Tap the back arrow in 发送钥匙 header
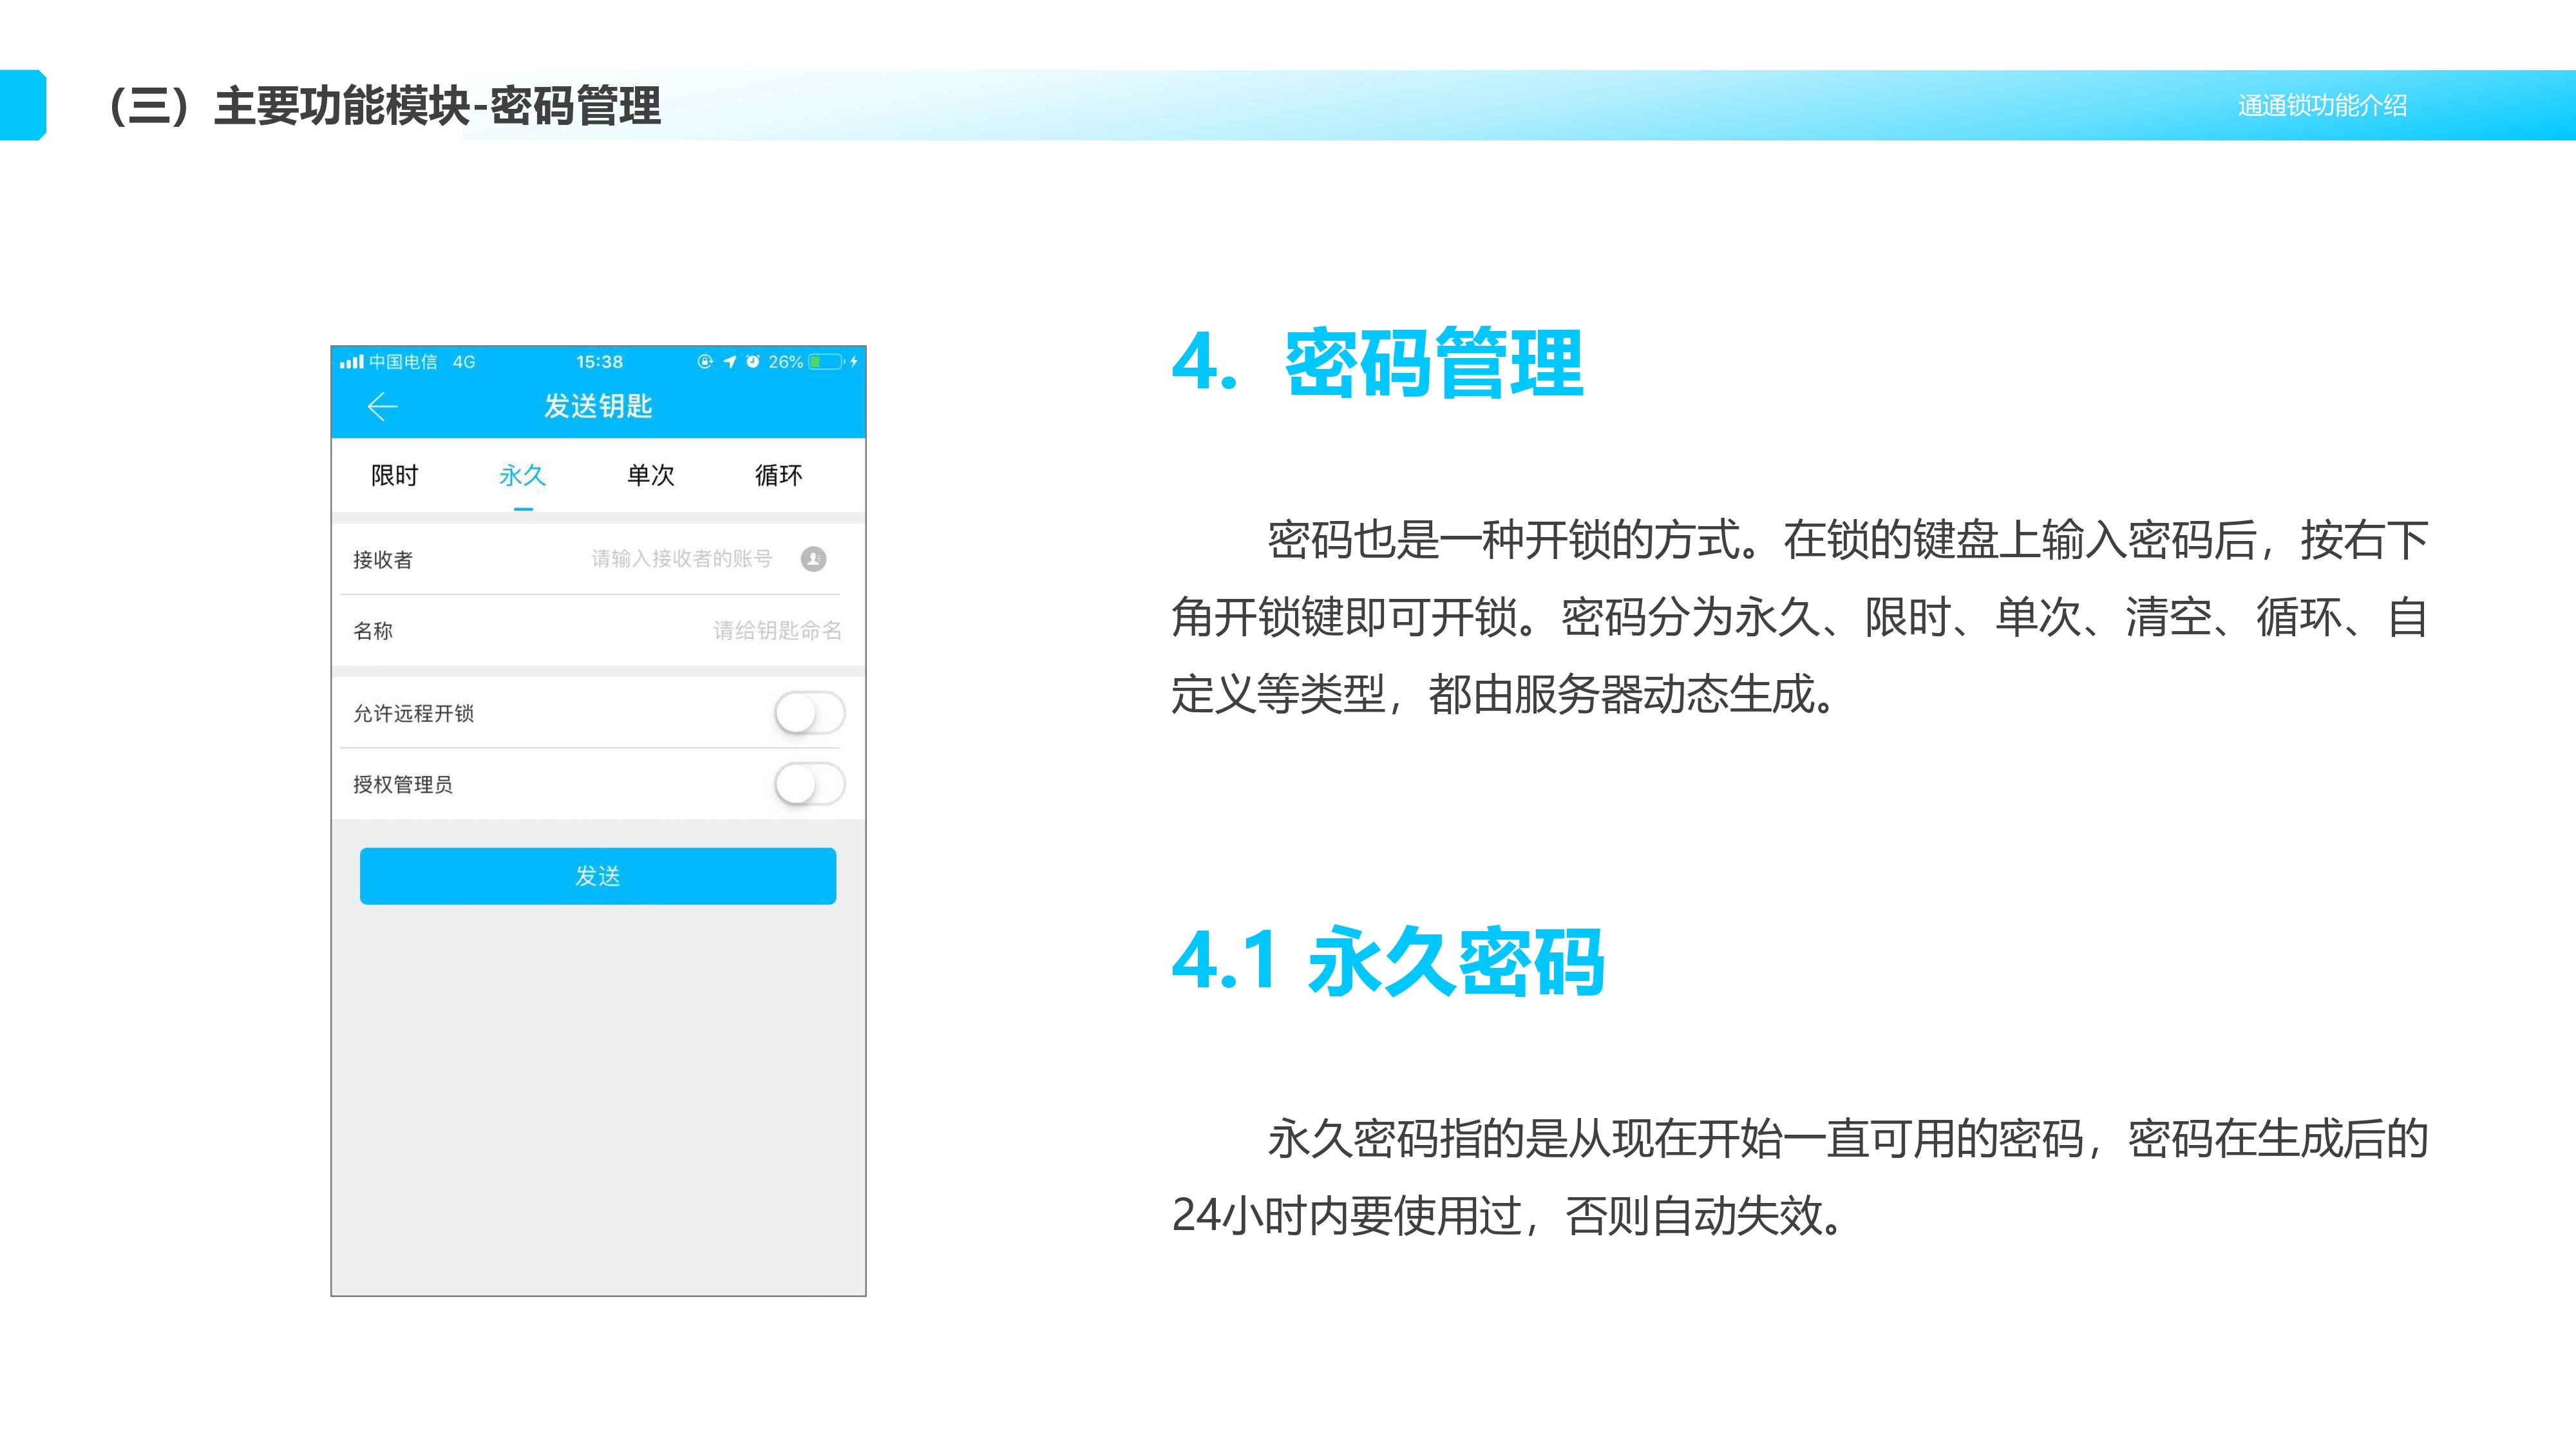The image size is (2576, 1449). click(382, 406)
